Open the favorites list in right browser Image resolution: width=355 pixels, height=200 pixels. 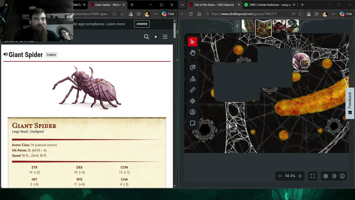coord(317,14)
